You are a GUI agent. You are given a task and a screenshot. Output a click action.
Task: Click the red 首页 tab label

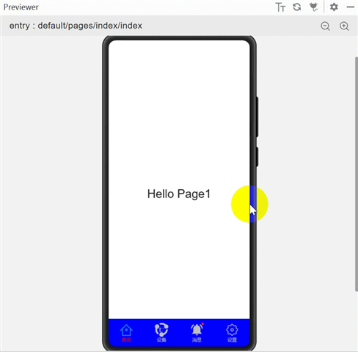[x=126, y=340]
